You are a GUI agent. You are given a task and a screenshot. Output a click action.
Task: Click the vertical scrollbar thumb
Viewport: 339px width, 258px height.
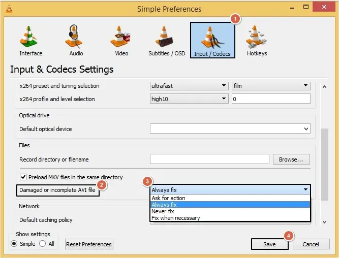324,165
